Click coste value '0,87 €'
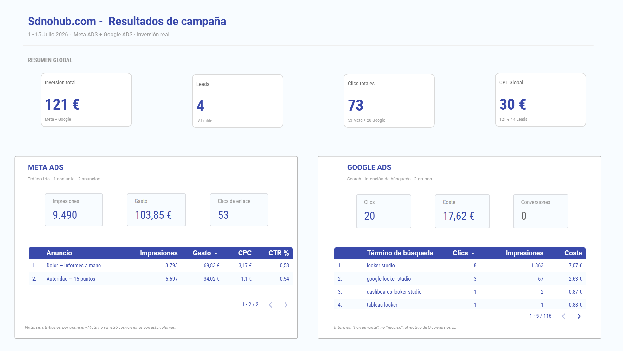The height and width of the screenshot is (351, 623). 575,292
